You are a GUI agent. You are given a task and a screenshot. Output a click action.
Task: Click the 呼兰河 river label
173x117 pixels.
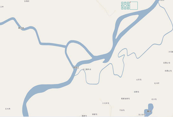(21, 28)
